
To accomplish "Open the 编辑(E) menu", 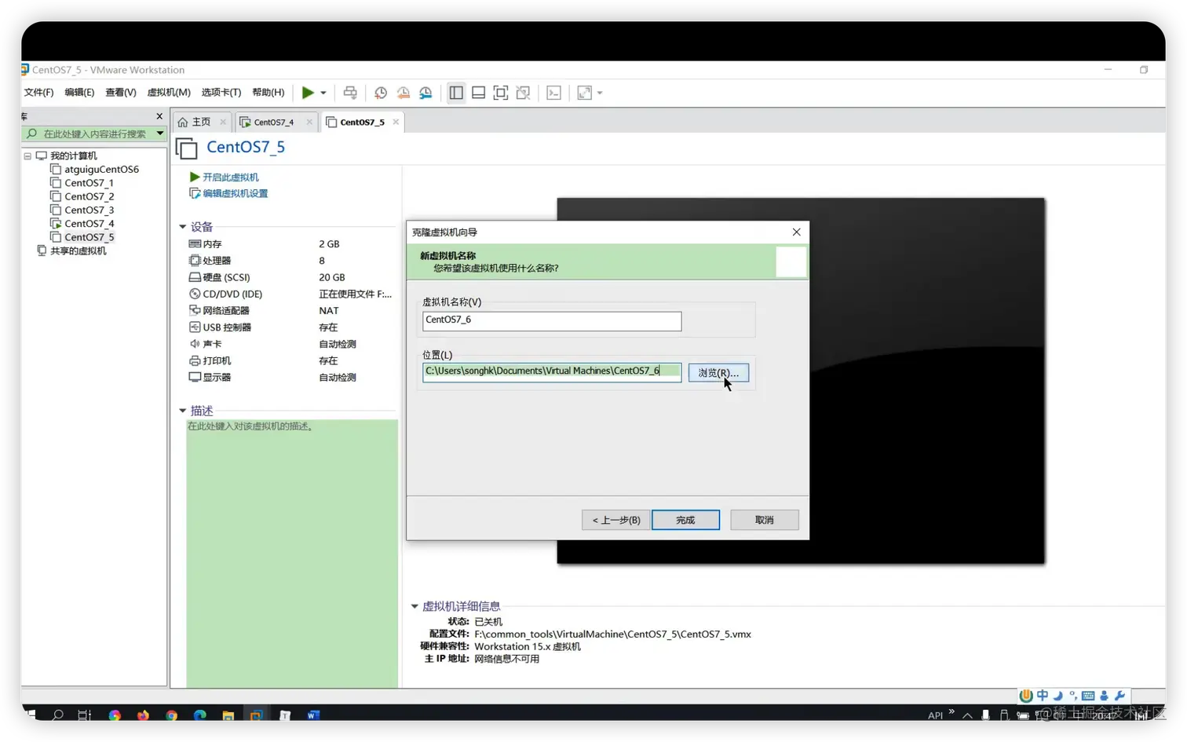I will (x=79, y=93).
